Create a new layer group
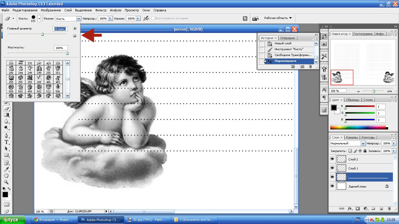 373,209
